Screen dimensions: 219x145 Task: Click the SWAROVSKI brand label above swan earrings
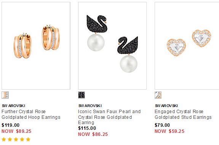(90, 106)
